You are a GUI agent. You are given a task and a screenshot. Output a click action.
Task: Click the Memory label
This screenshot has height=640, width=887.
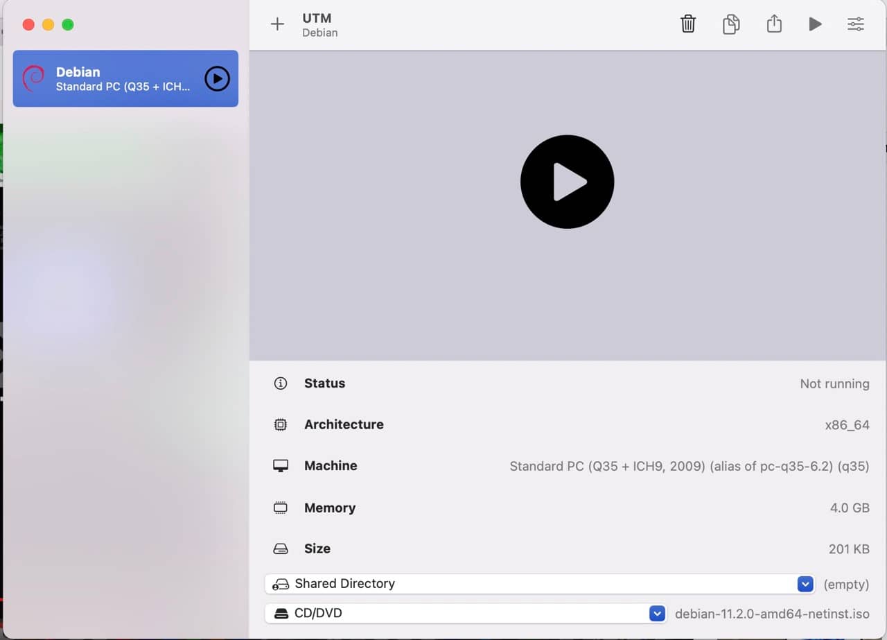[330, 508]
